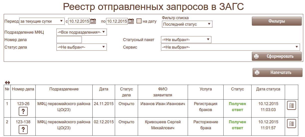Sort by Дата статуса column header
305x137 pixels.
click(x=268, y=89)
